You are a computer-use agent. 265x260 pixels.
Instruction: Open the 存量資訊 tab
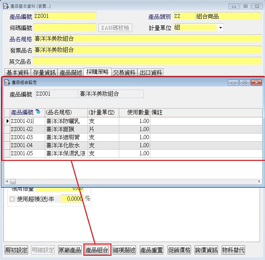(44, 72)
